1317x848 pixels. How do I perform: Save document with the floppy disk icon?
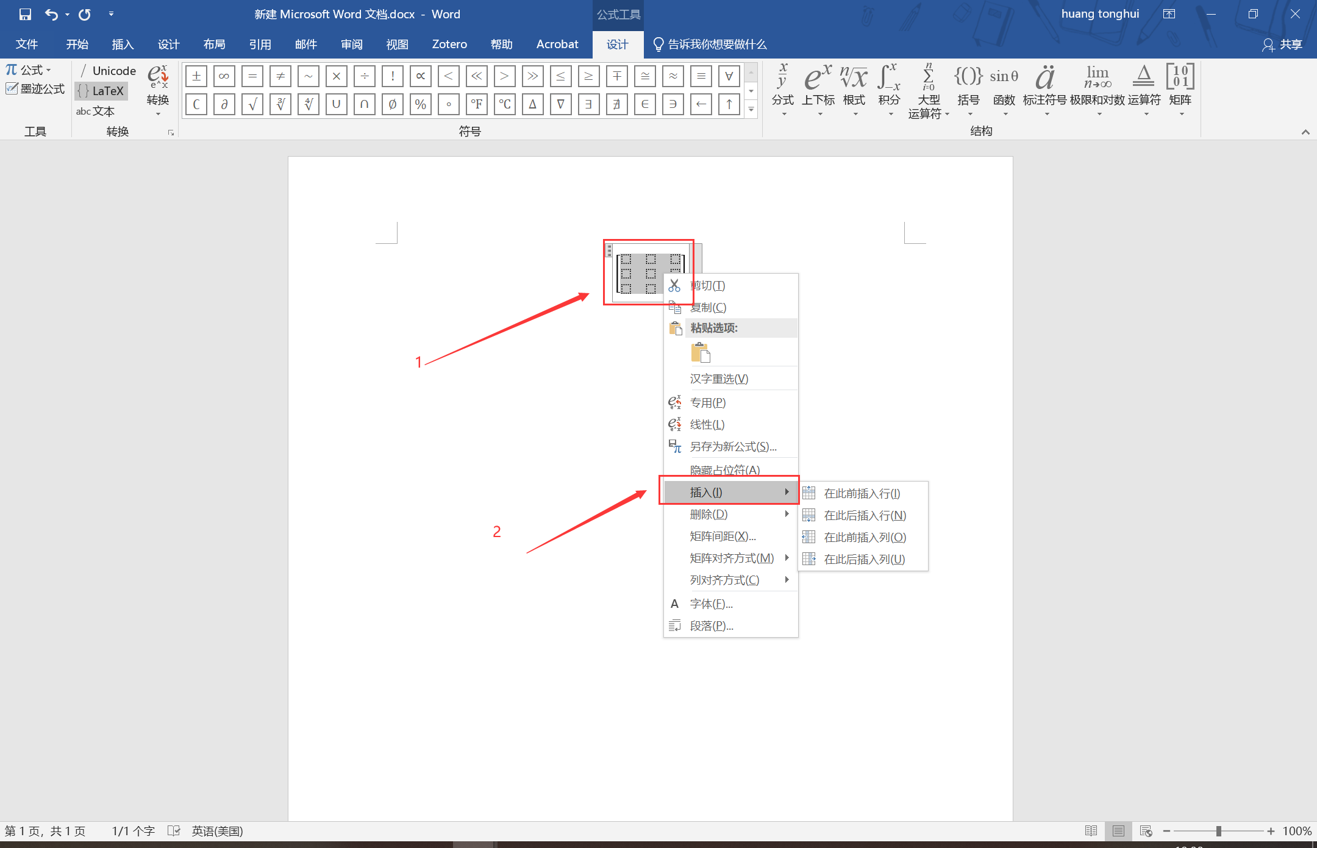click(x=25, y=14)
